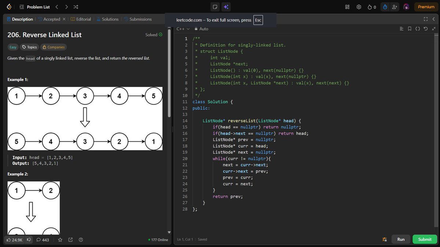Close the Accepted tab
Screen dimensions: 440x247
(x=64, y=19)
